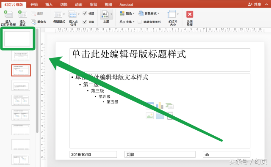The image size is (271, 167).
Task: Select the second layout thumbnail
Action: [21, 56]
